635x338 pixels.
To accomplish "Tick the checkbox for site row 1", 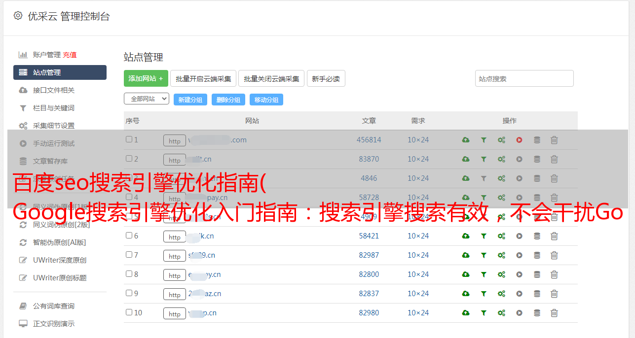I will click(x=129, y=139).
